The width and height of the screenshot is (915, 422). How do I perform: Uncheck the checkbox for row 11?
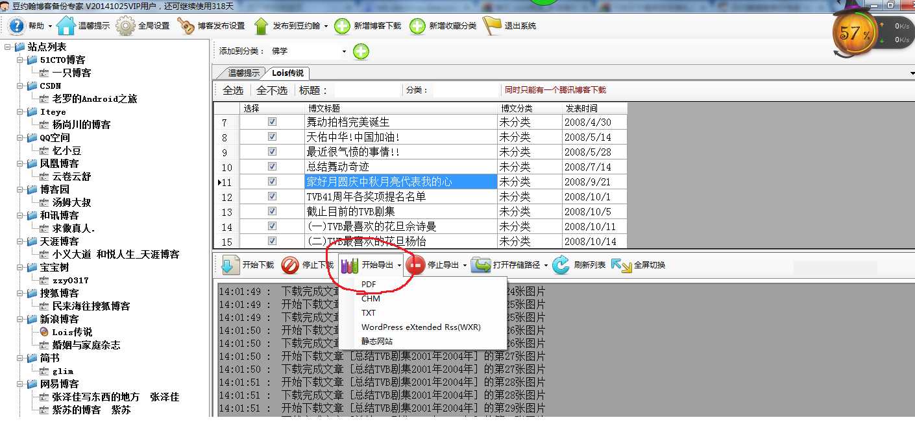(x=271, y=182)
